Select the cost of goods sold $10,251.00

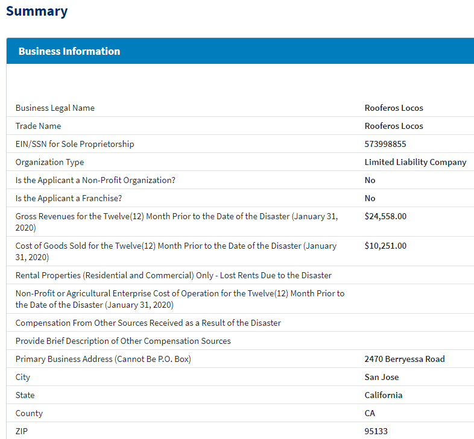point(385,246)
